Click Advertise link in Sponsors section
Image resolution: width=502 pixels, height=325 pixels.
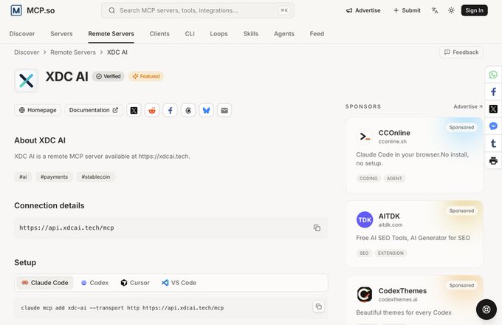pyautogui.click(x=468, y=106)
